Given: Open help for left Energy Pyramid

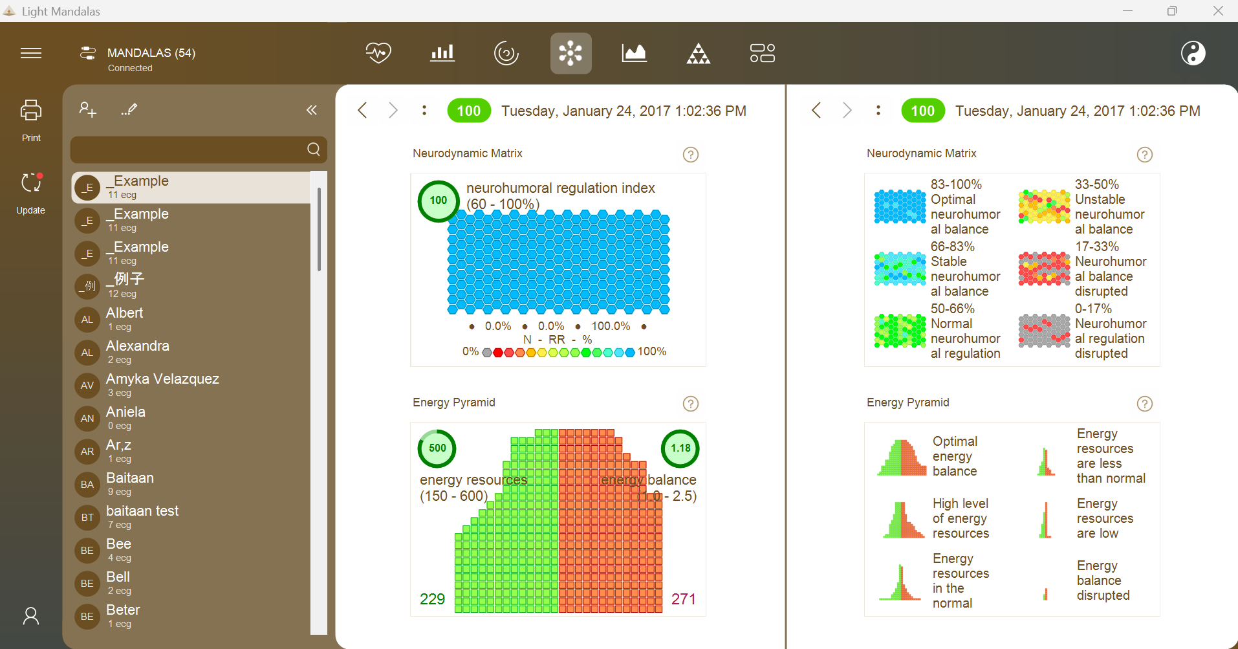Looking at the screenshot, I should pos(691,404).
